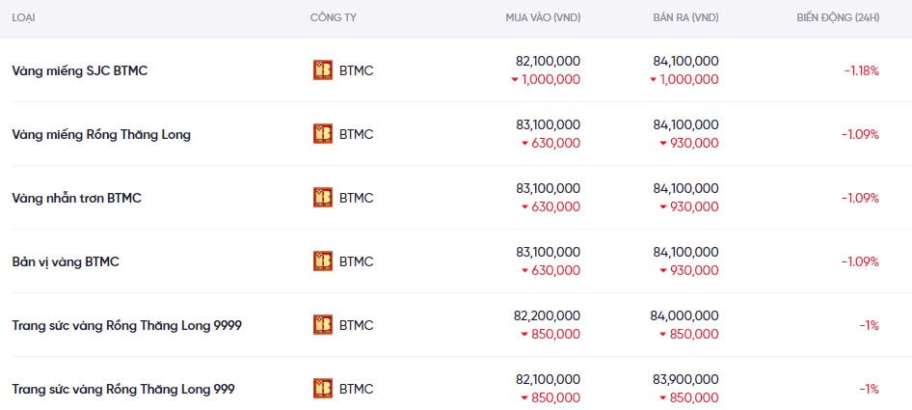Click red down arrow beside sell change 1,000,000

[x=653, y=79]
